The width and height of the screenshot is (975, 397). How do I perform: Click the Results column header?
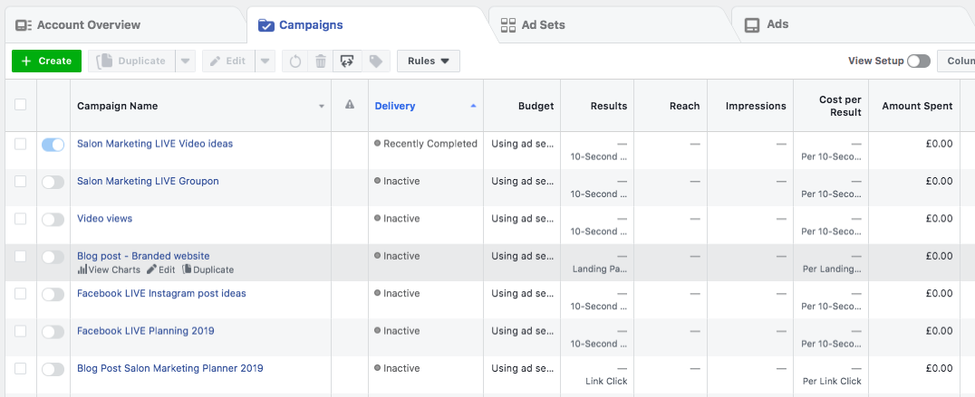609,106
